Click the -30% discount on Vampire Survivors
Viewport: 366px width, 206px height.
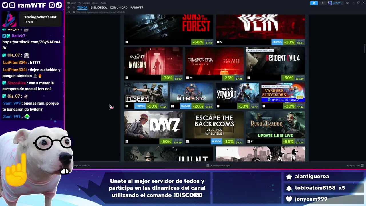coord(289,106)
